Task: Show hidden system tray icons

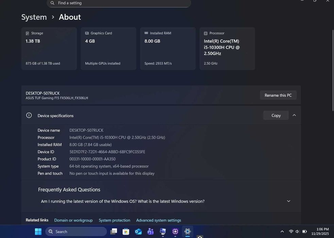Action: point(282,232)
